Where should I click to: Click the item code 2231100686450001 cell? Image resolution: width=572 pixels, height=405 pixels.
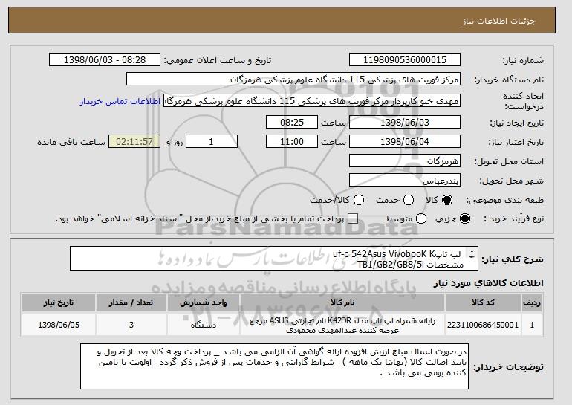tap(483, 325)
